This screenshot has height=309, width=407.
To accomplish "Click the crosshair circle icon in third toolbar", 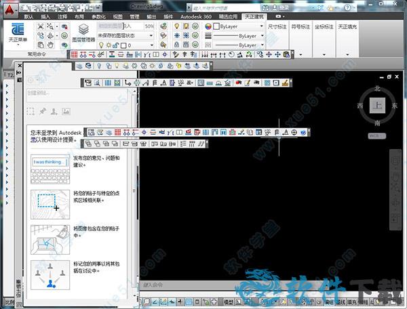I will pyautogui.click(x=294, y=132).
